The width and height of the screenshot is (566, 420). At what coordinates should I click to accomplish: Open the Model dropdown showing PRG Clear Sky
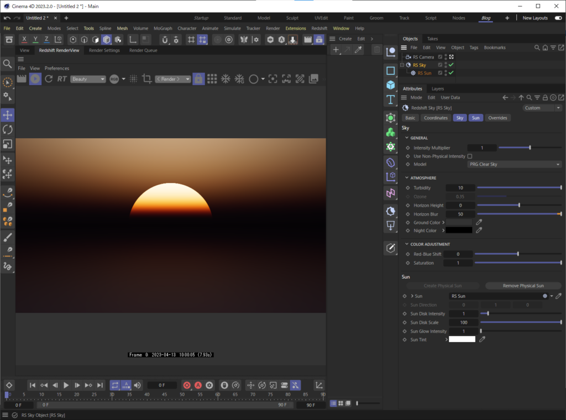point(514,164)
